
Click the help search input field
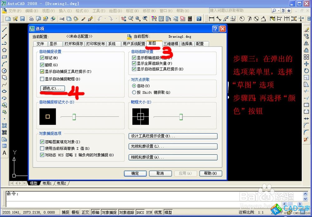[240, 11]
